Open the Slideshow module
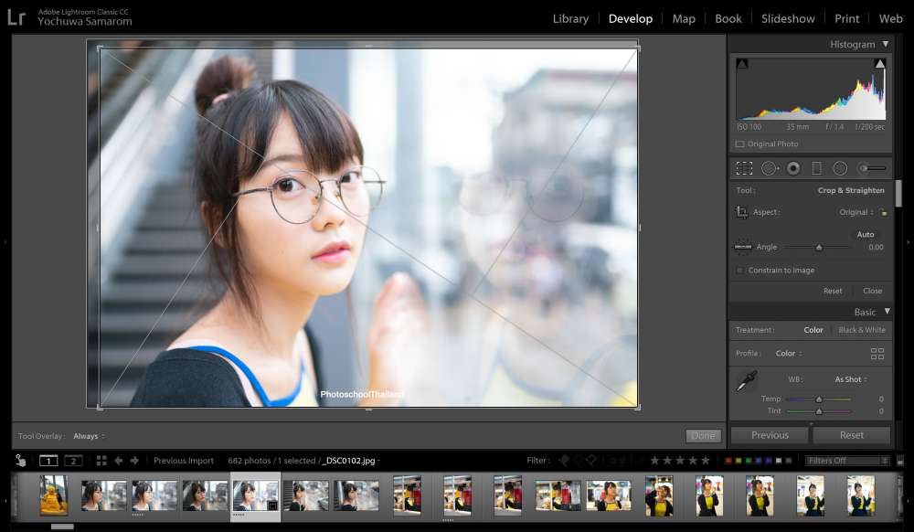Viewport: 914px width, 532px height. click(788, 18)
